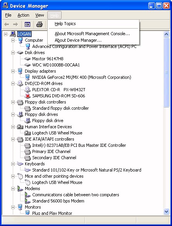This screenshot has width=172, height=226.
Task: Click the Back arrow toolbar icon
Action: point(7,24)
